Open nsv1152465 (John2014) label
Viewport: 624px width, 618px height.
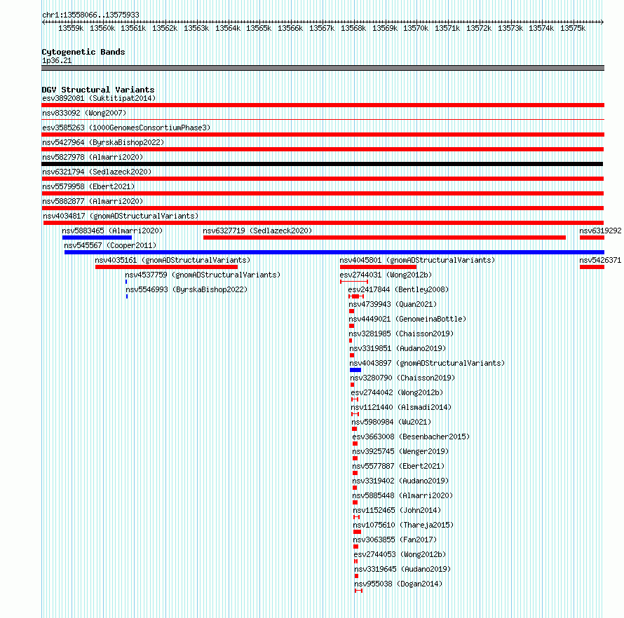point(397,510)
